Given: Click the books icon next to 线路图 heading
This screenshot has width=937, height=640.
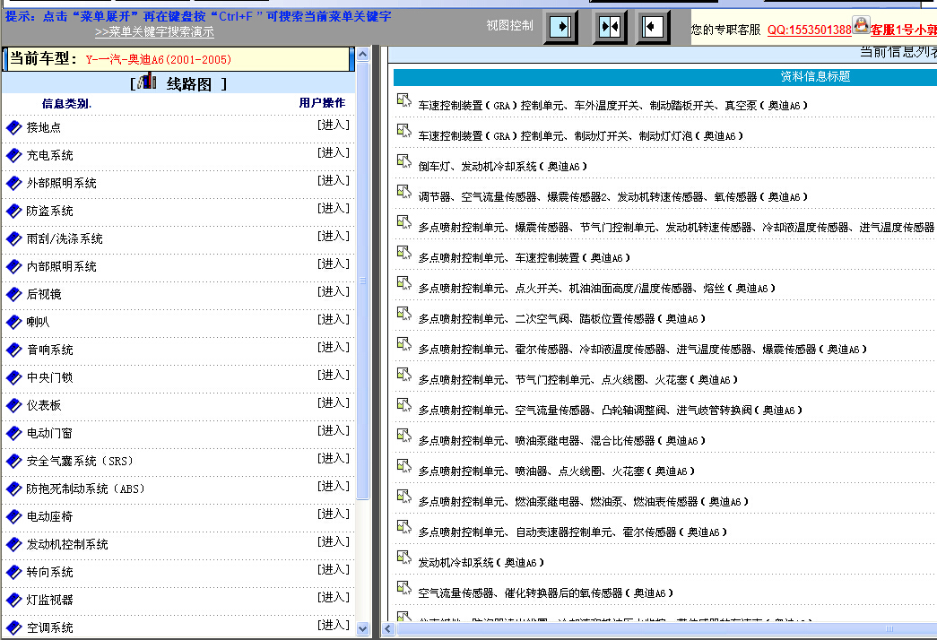Looking at the screenshot, I should tap(147, 82).
